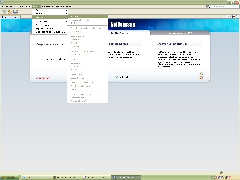Image resolution: width=240 pixels, height=180 pixels.
Task: Click the Proyectos recientes heading
Action: pos(49,44)
